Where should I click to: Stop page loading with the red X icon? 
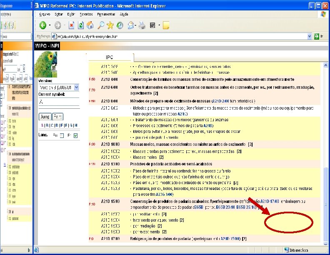tap(71, 25)
